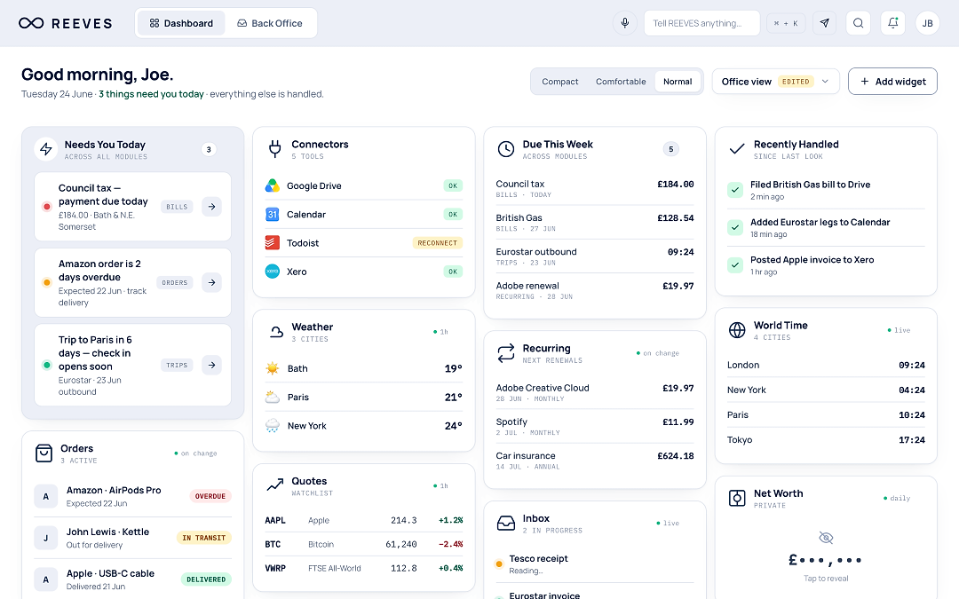Click the ⌘ + K shortcut badge
This screenshot has width=959, height=599.
point(786,23)
